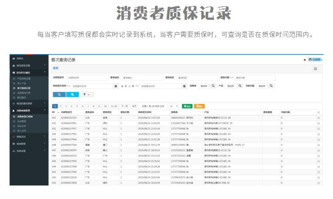The height and width of the screenshot is (199, 333).
Task: Select the 与 radio button between date fields
Action: point(122,86)
